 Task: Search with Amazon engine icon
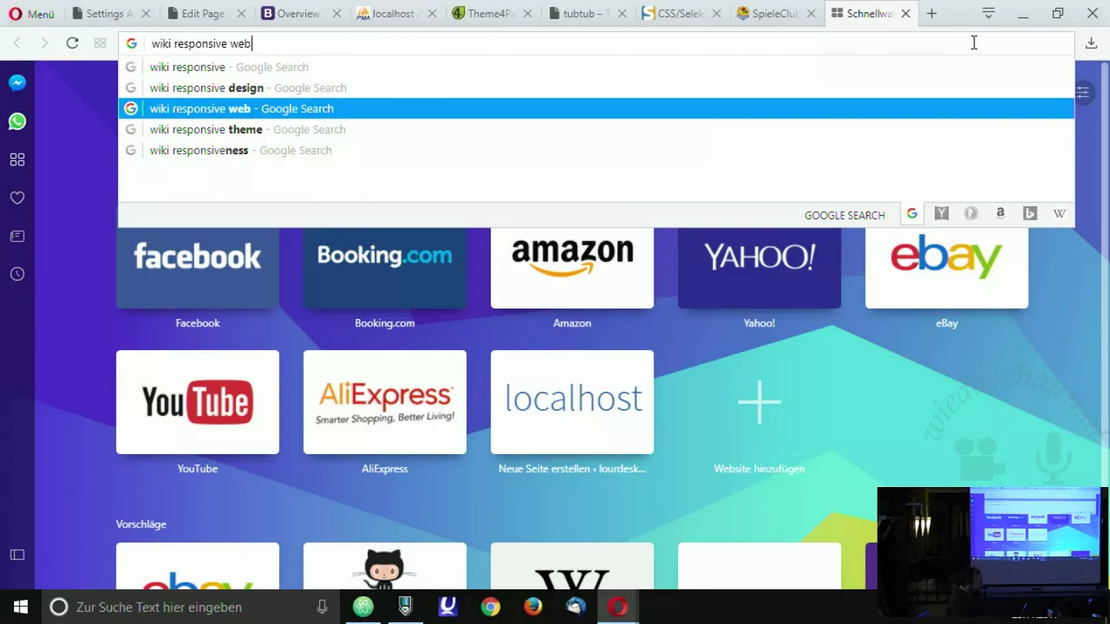click(x=1001, y=213)
